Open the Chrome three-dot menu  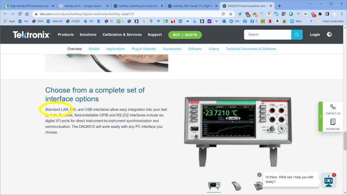(x=342, y=14)
